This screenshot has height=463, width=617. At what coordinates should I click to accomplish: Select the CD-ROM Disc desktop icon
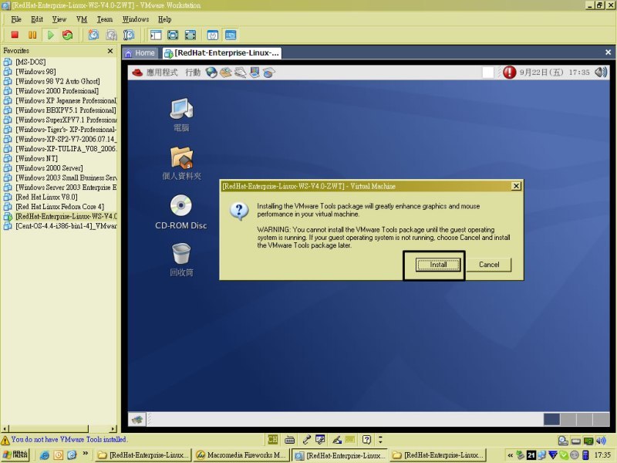click(181, 212)
